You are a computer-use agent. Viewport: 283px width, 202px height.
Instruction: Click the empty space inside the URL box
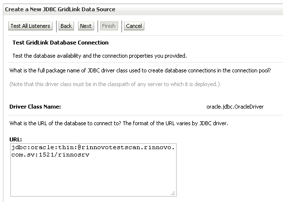pos(93,176)
